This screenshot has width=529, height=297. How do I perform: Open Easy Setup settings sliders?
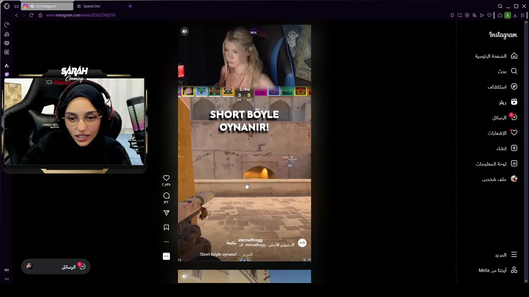point(522,15)
